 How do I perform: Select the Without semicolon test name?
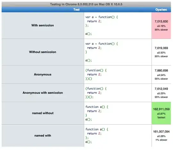click(x=43, y=52)
